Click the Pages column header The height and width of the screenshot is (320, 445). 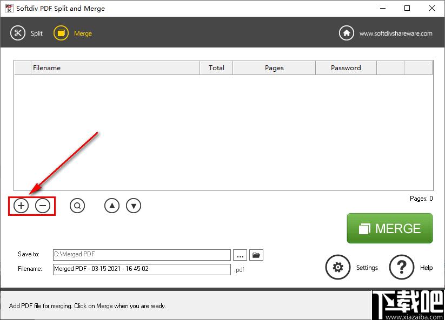tap(274, 67)
